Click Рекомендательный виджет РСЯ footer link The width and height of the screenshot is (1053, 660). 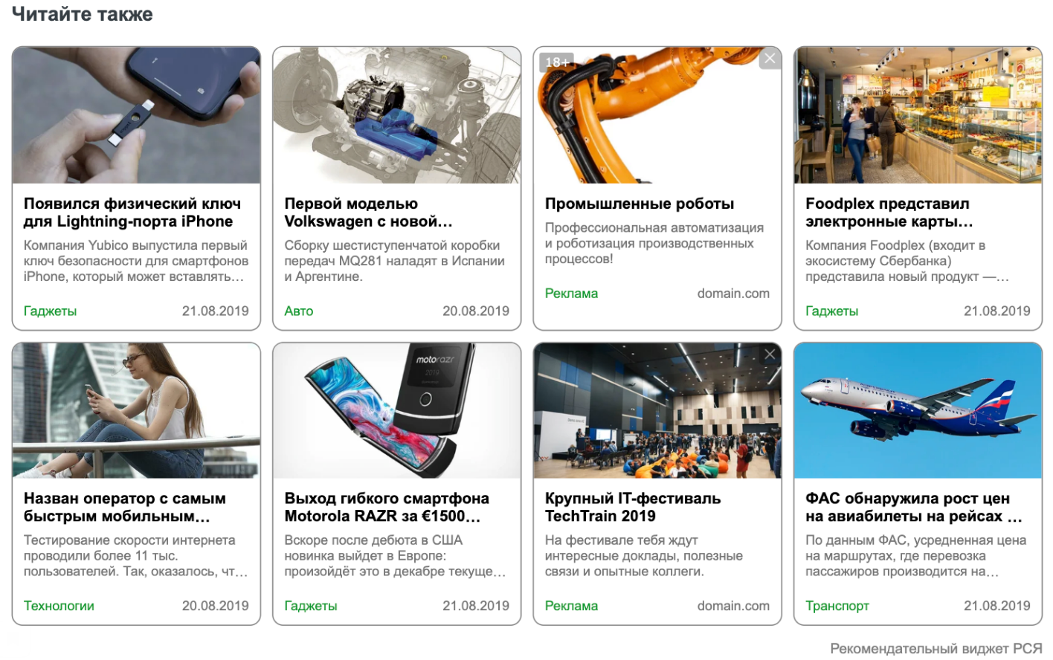click(x=936, y=649)
